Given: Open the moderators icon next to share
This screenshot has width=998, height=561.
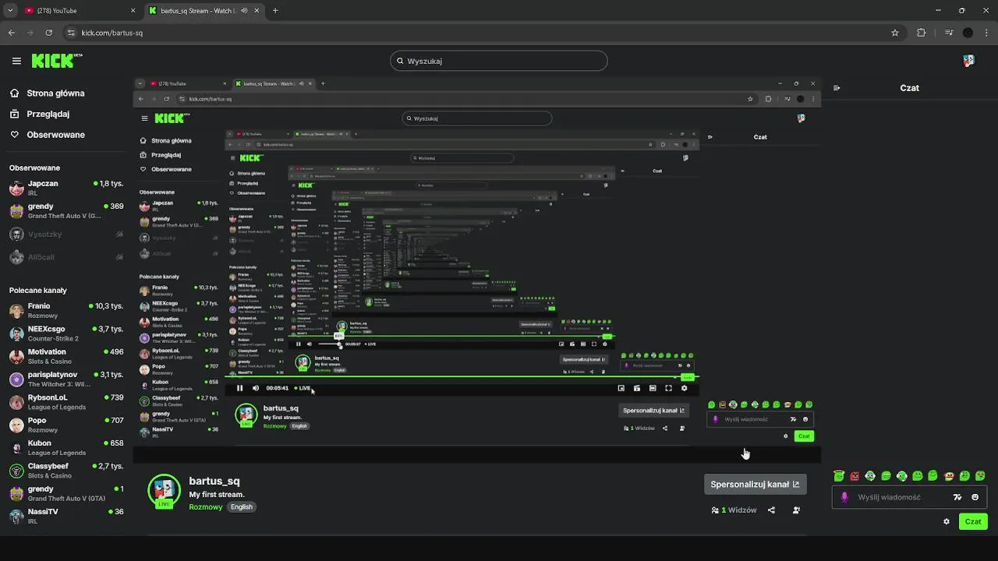Looking at the screenshot, I should 796,510.
